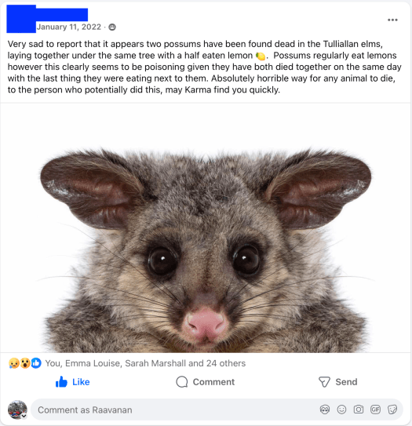
Task: Expand the profile switcher on comment avatar
Action: tap(24, 416)
